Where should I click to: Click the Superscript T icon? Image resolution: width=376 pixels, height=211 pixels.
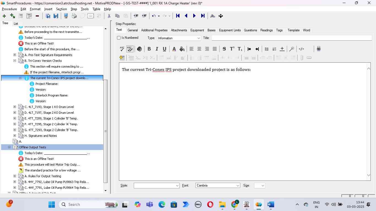(x=232, y=49)
